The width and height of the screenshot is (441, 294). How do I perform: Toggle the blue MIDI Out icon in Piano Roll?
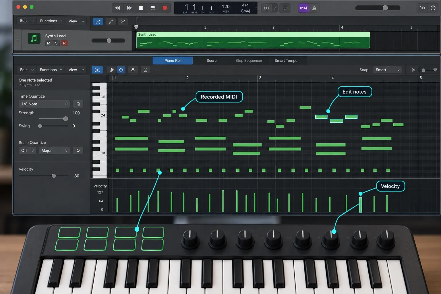121,70
